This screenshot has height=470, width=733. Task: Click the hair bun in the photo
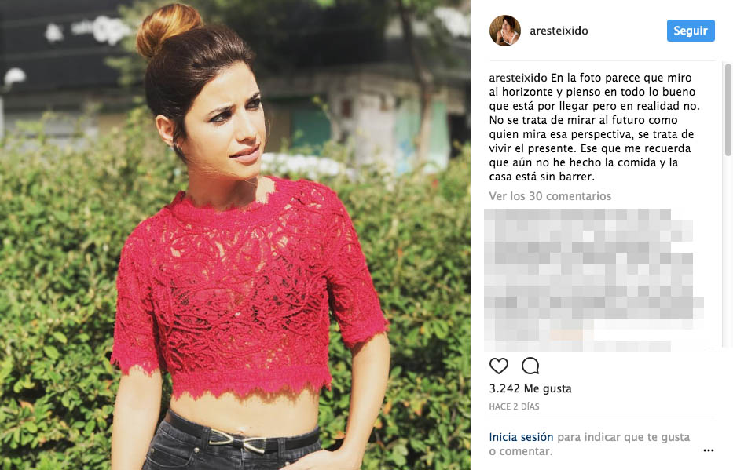pos(168,28)
